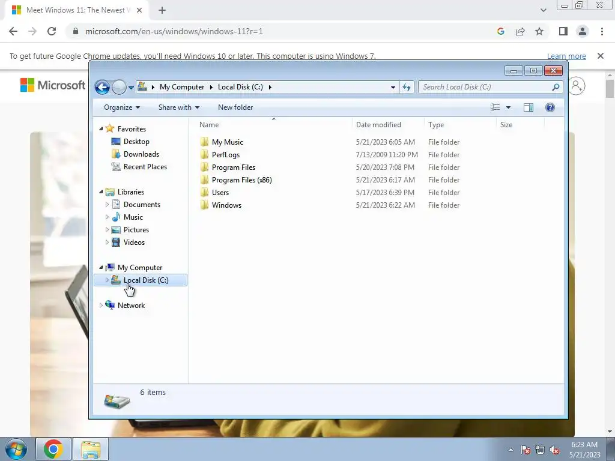Collapse the My Computer tree node
The image size is (615, 461).
click(x=101, y=267)
